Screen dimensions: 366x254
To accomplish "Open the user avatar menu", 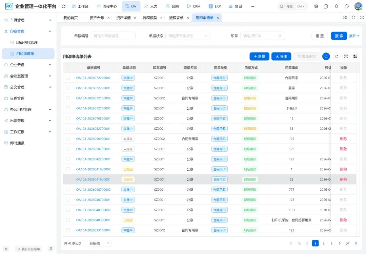I will [358, 6].
